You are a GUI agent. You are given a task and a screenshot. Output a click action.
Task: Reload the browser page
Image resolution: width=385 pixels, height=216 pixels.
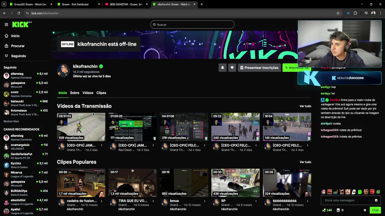19,13
